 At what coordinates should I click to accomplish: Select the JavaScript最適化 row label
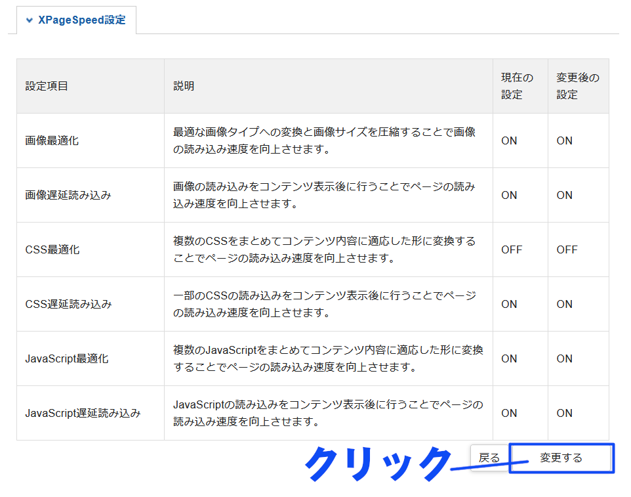point(67,358)
